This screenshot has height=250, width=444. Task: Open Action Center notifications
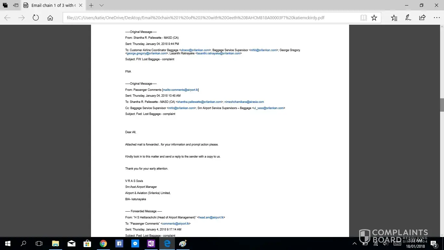[434, 243]
